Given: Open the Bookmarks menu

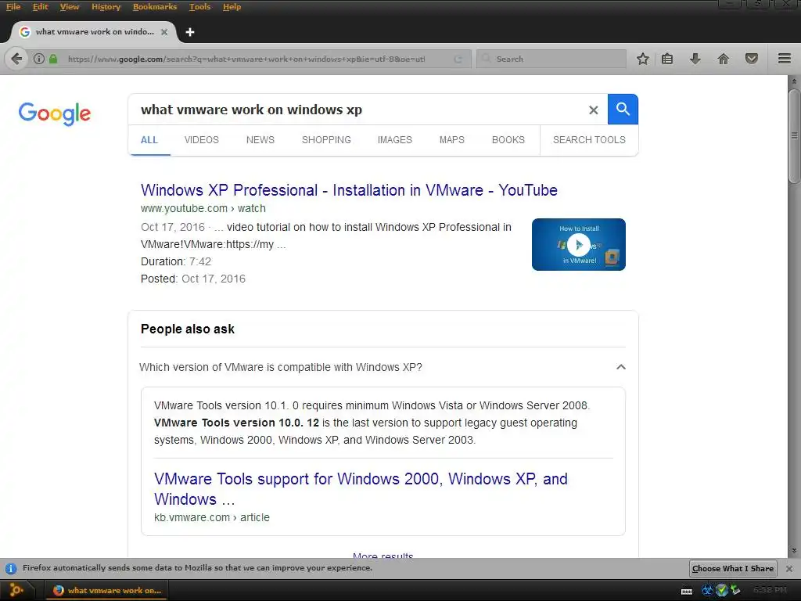Looking at the screenshot, I should point(155,6).
